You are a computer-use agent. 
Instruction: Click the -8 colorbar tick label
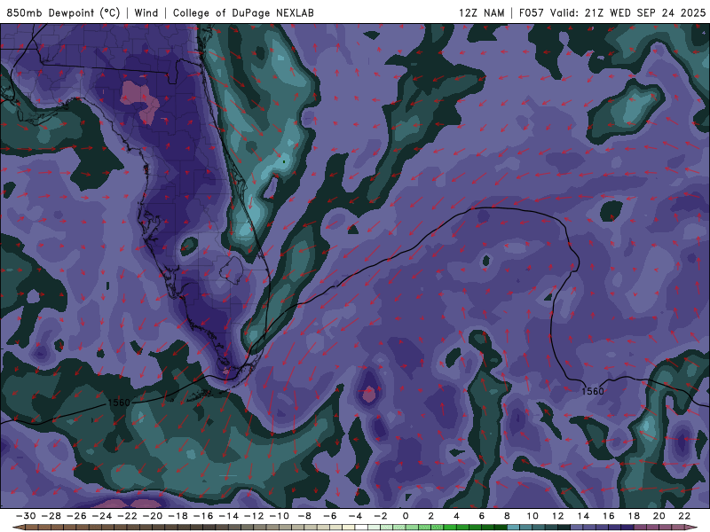tap(304, 516)
